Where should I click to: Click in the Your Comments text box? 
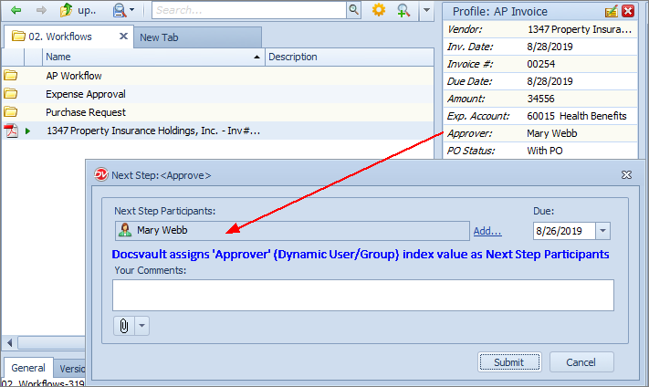pos(363,295)
